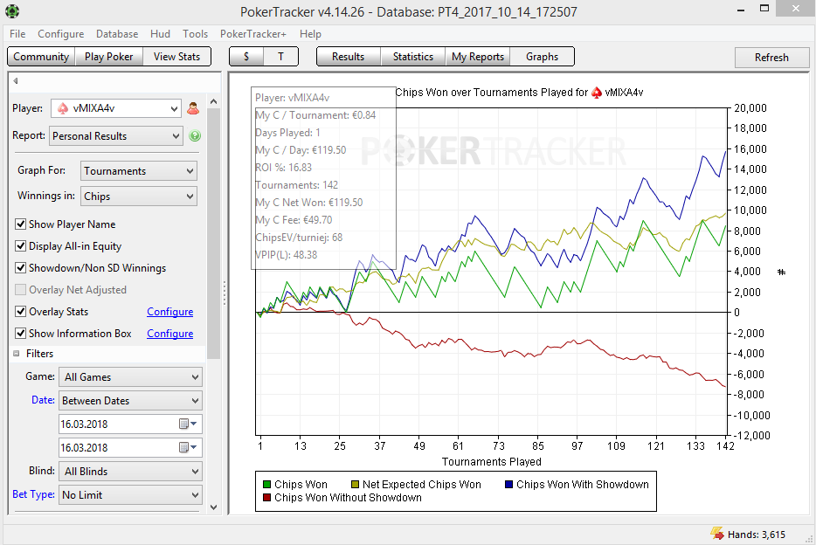Click the panel splitter grip handle
This screenshot has height=545, width=816.
tap(225, 293)
